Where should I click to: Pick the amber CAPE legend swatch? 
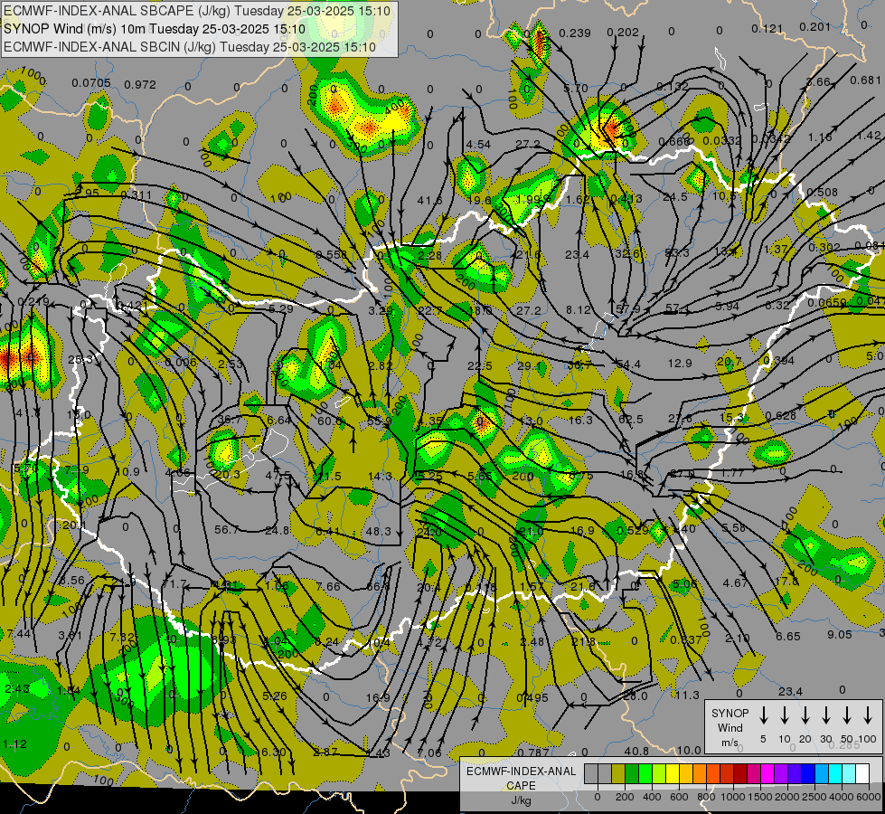[x=686, y=773]
